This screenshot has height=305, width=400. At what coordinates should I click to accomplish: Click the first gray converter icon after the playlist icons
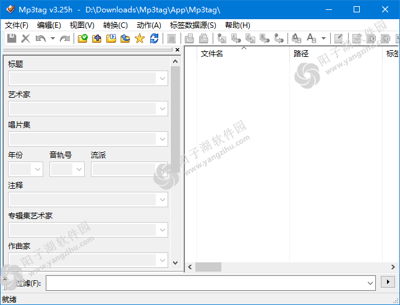click(x=222, y=38)
